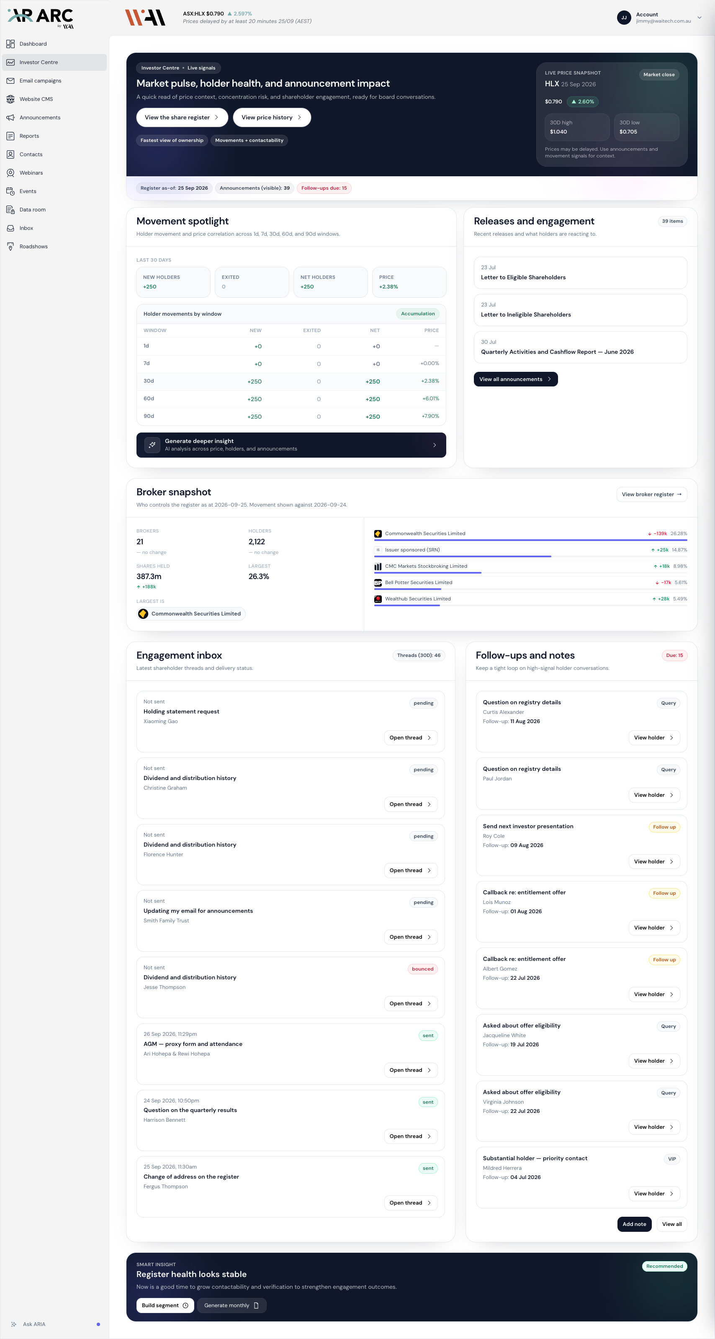Click the Inbox tray icon

[x=10, y=228]
